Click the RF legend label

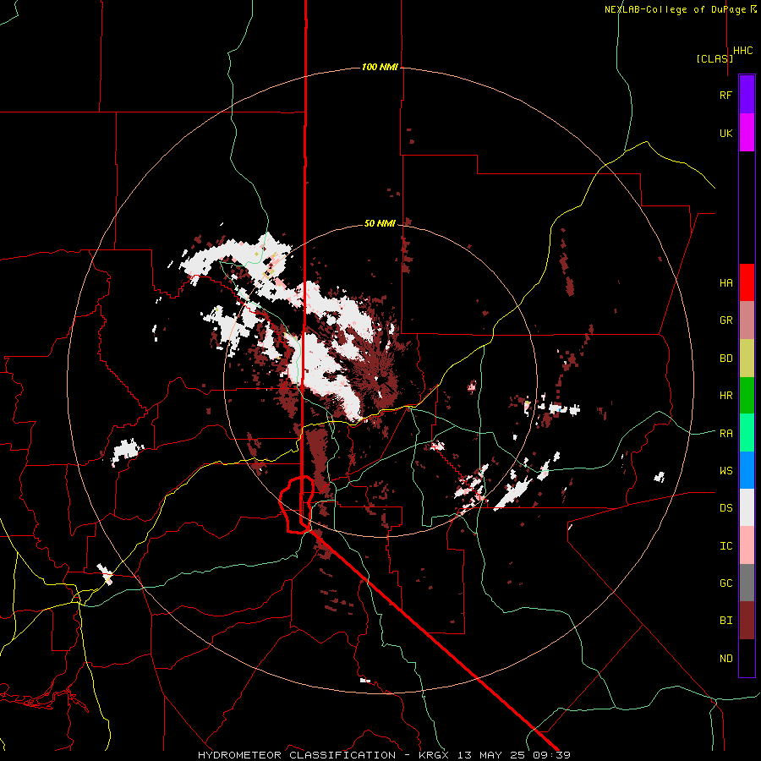(x=725, y=95)
